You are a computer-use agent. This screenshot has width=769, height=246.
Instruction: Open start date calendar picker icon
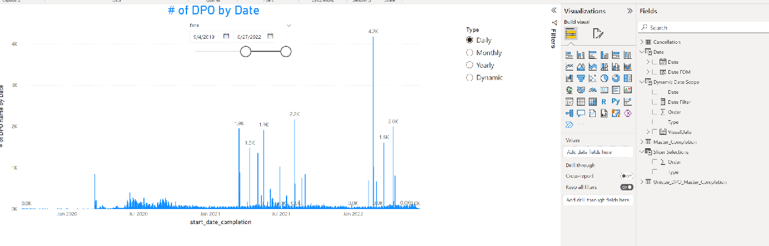pyautogui.click(x=226, y=36)
